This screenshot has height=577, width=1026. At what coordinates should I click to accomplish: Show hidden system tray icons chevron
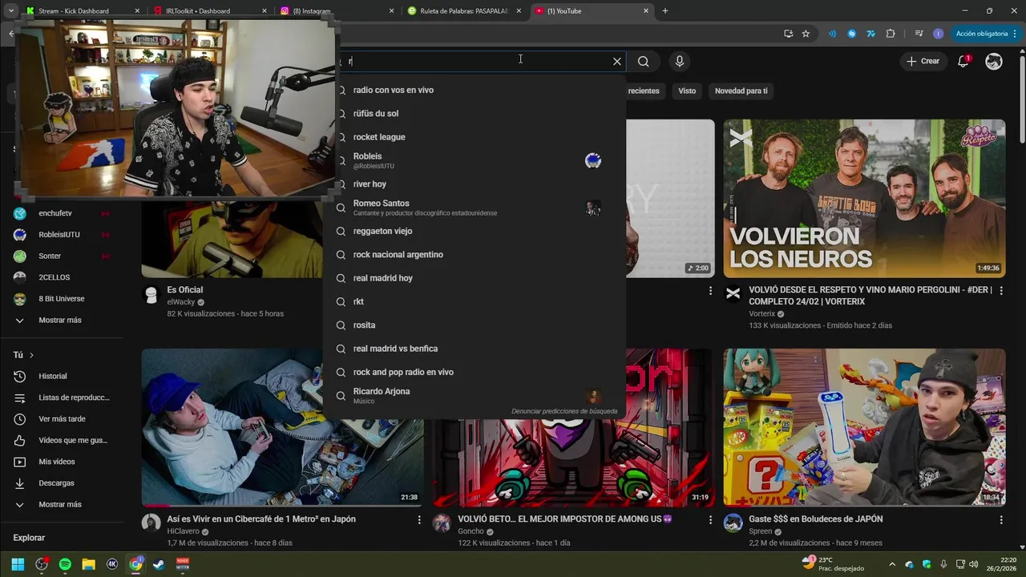coord(891,564)
